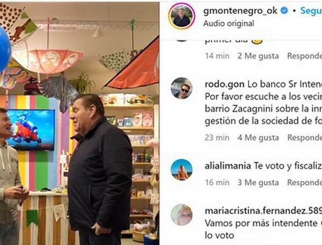The height and width of the screenshot is (245, 322).
Task: Open mariacristina.fernandez.589 username link
Action: 264,211
